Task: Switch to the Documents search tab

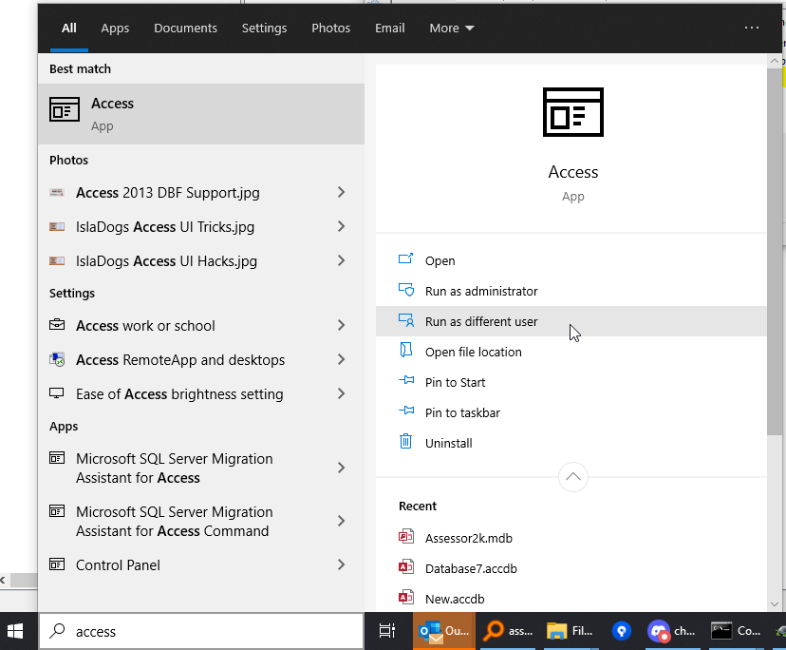Action: (x=185, y=29)
